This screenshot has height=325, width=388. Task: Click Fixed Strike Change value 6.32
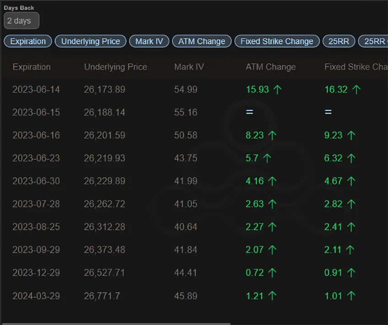(333, 158)
